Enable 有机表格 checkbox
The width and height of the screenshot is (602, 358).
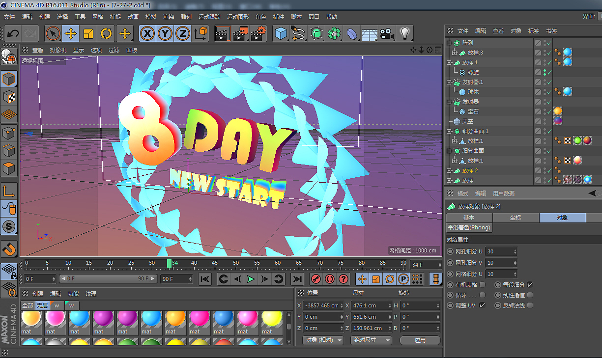[483, 284]
